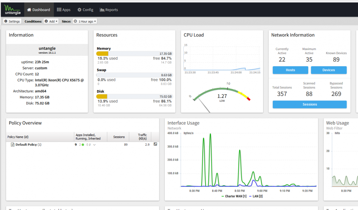Click the Apps grid icon
Screen dimensions: 358x210
59,10
